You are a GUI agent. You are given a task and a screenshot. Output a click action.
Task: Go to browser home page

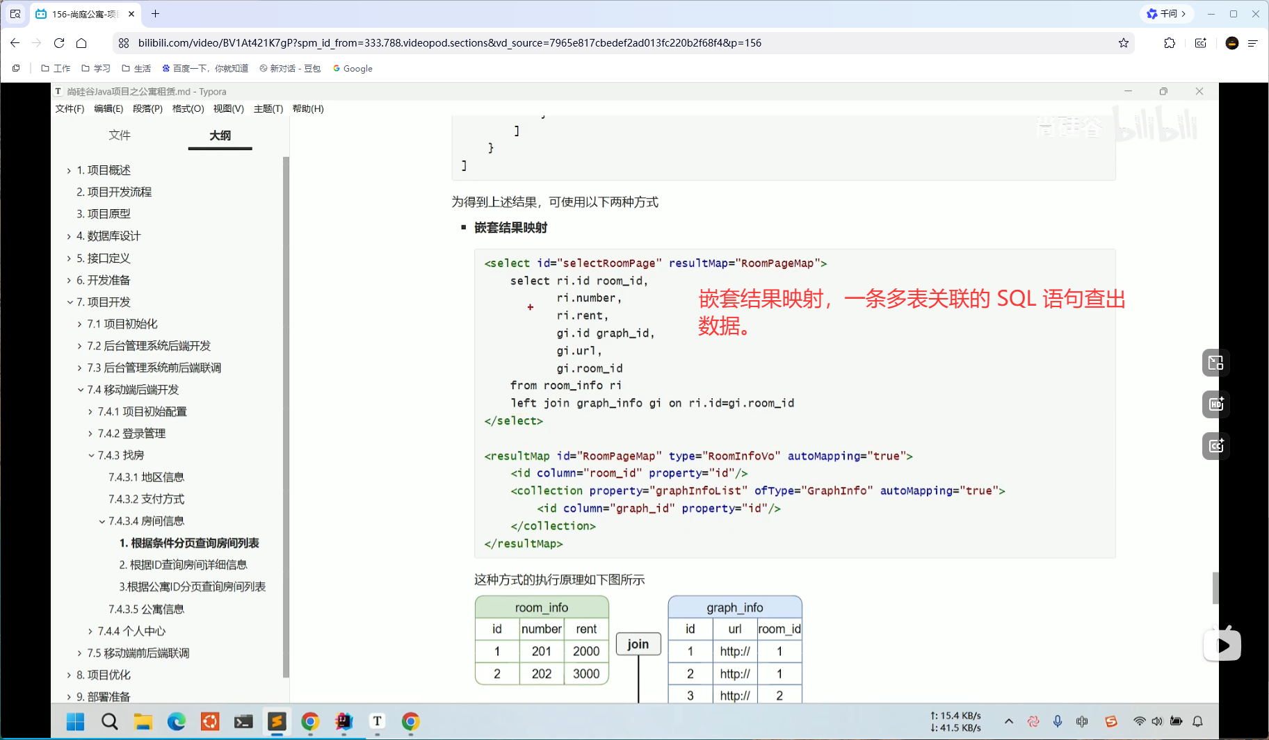[x=81, y=43]
